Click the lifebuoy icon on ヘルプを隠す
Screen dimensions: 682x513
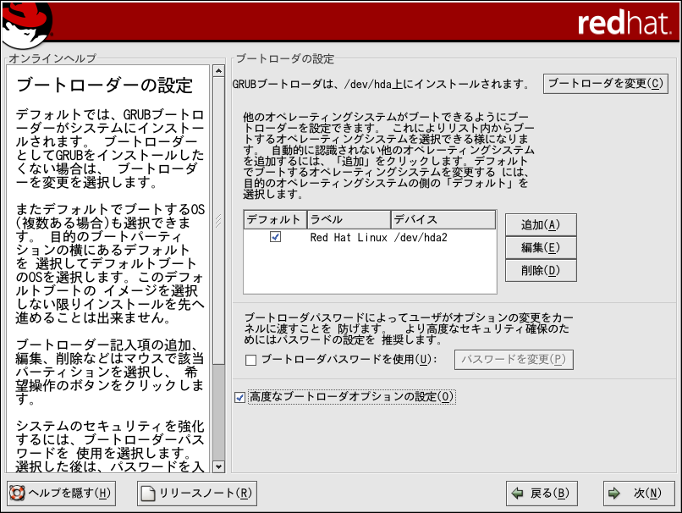pyautogui.click(x=16, y=494)
